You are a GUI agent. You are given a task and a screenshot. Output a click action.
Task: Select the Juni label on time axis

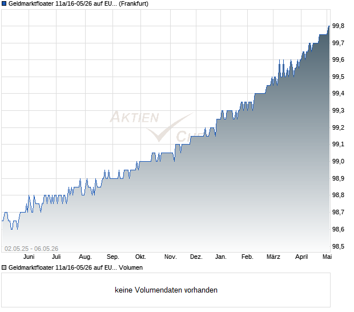coord(29,257)
